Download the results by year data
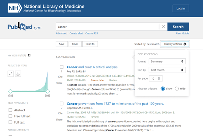 coord(18,74)
